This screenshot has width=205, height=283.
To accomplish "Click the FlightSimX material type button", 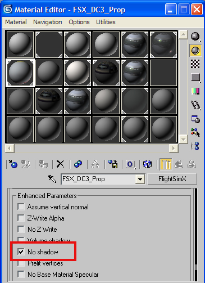I will [x=172, y=179].
